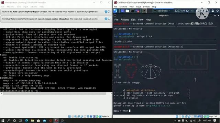Open the Kali panel file manager icon

128,11
